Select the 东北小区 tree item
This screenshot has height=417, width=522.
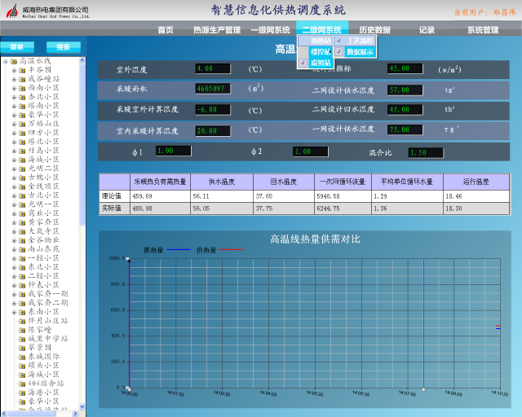tap(43, 267)
